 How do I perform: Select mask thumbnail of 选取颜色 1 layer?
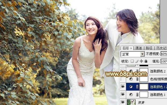click(x=144, y=94)
